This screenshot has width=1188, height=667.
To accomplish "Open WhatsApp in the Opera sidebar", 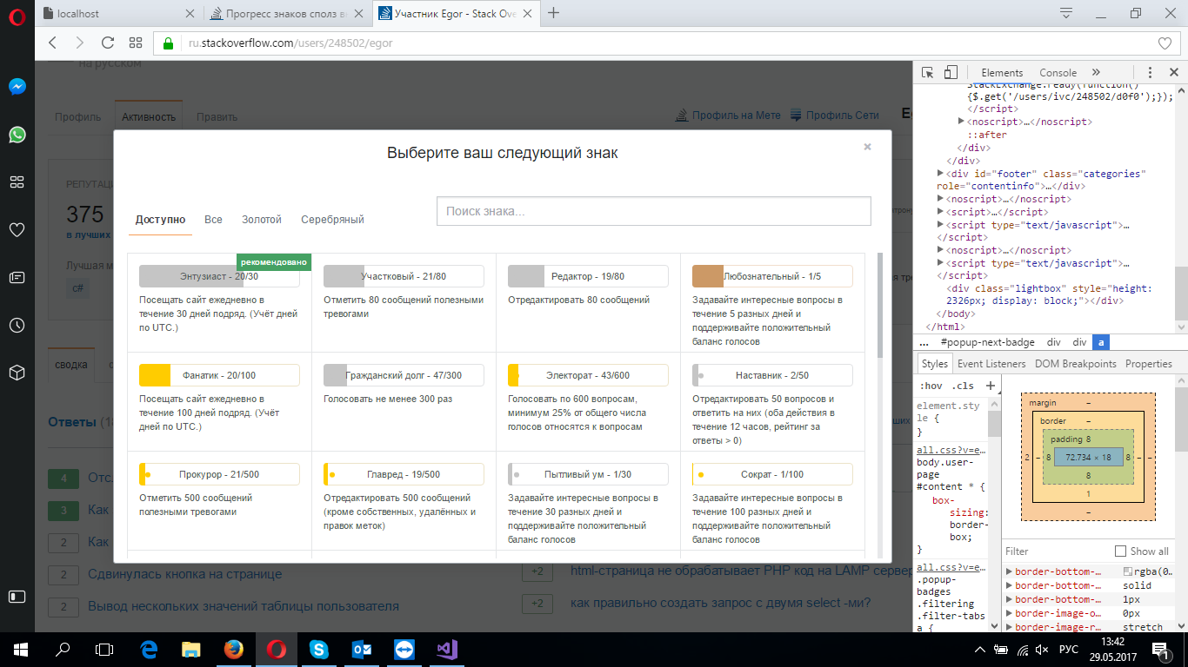I will coord(17,135).
